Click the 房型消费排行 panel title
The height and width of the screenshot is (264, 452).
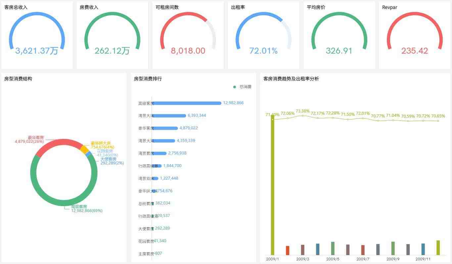coord(148,79)
